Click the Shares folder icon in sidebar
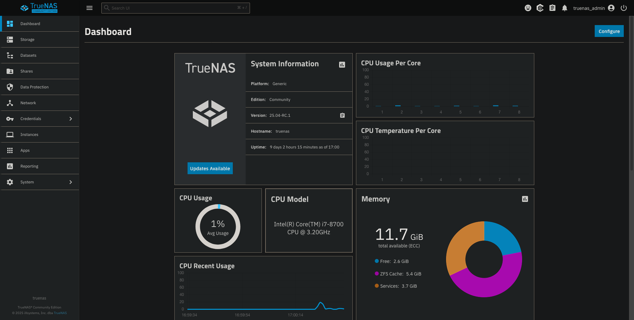 pyautogui.click(x=10, y=71)
